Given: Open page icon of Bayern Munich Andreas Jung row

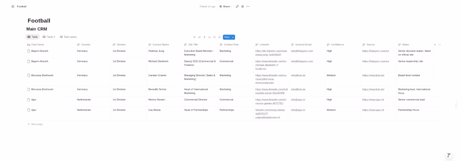Looking at the screenshot, I should 29,51.
